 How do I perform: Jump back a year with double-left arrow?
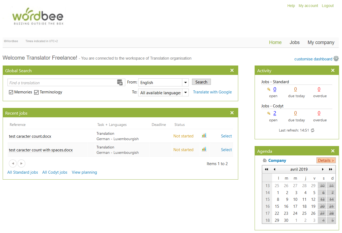[266, 169]
